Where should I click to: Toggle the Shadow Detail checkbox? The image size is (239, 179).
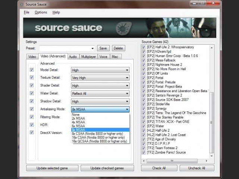tap(32, 101)
